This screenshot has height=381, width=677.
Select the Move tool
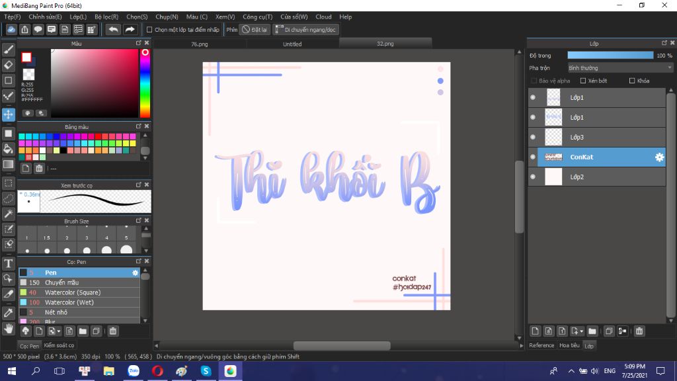click(8, 114)
